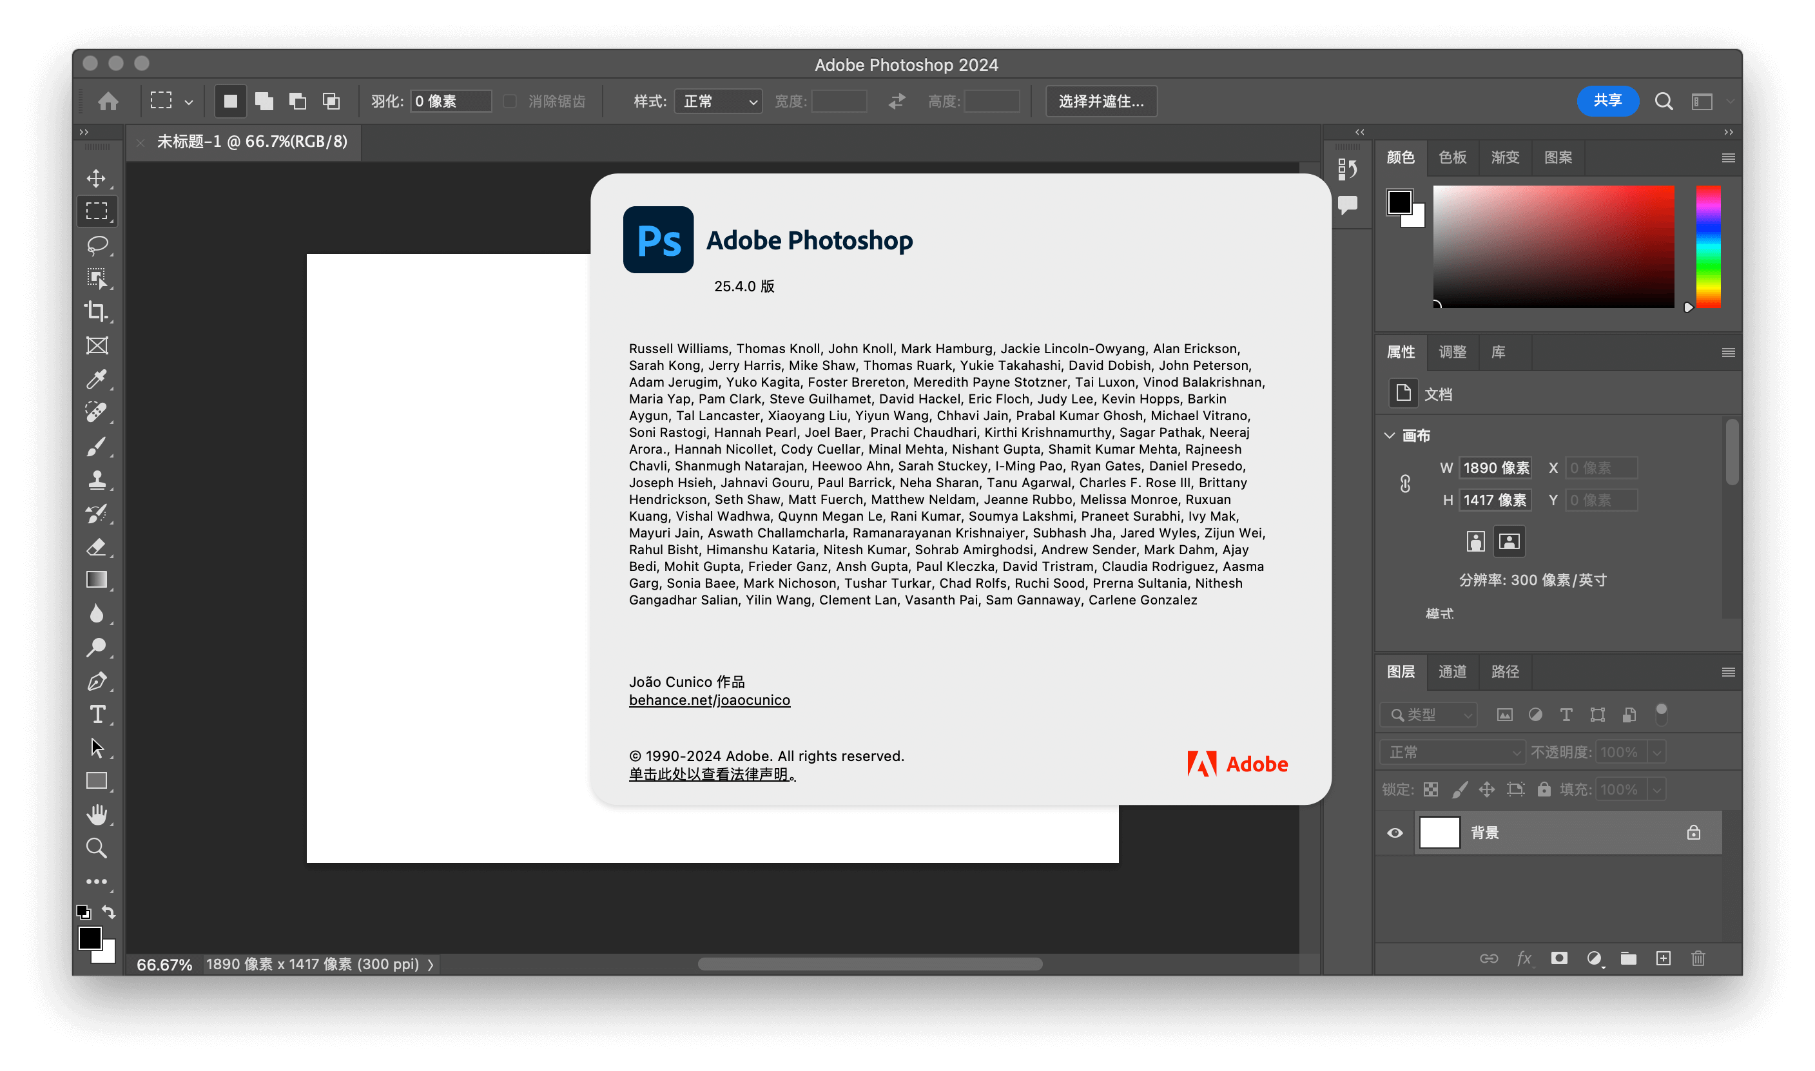Choose Subtract from Selection mode

(x=298, y=101)
